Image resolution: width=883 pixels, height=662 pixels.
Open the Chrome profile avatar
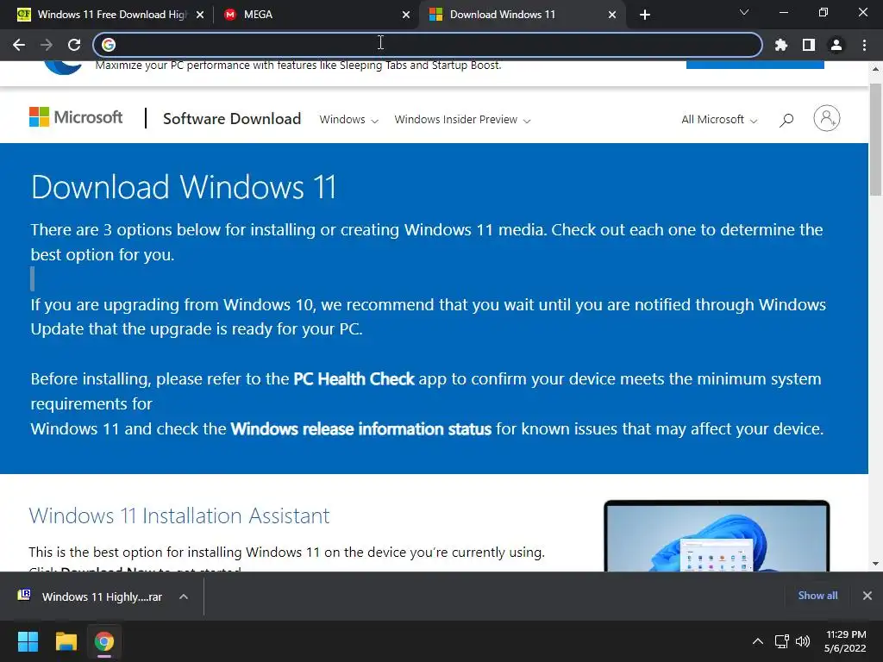point(836,45)
